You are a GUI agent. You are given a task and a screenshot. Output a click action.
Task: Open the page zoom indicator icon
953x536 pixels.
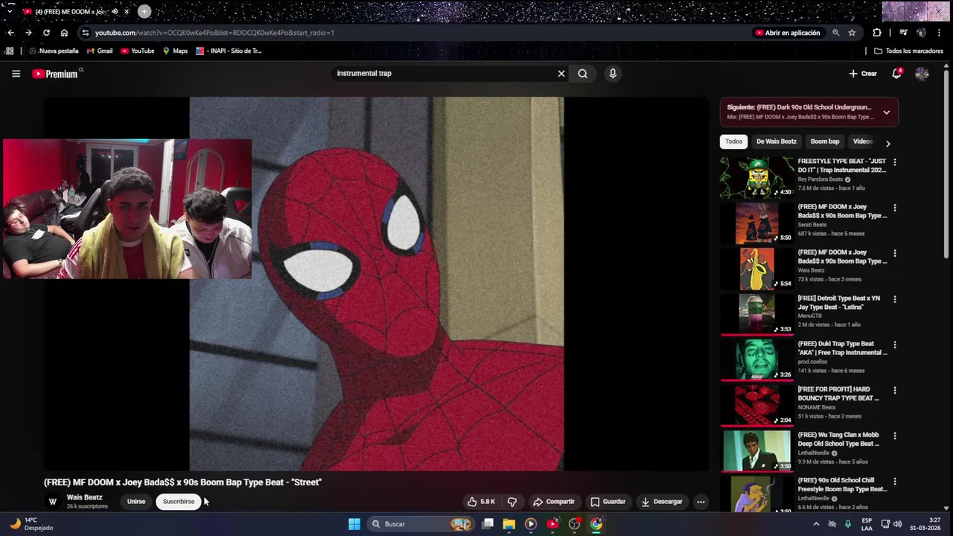click(x=835, y=33)
